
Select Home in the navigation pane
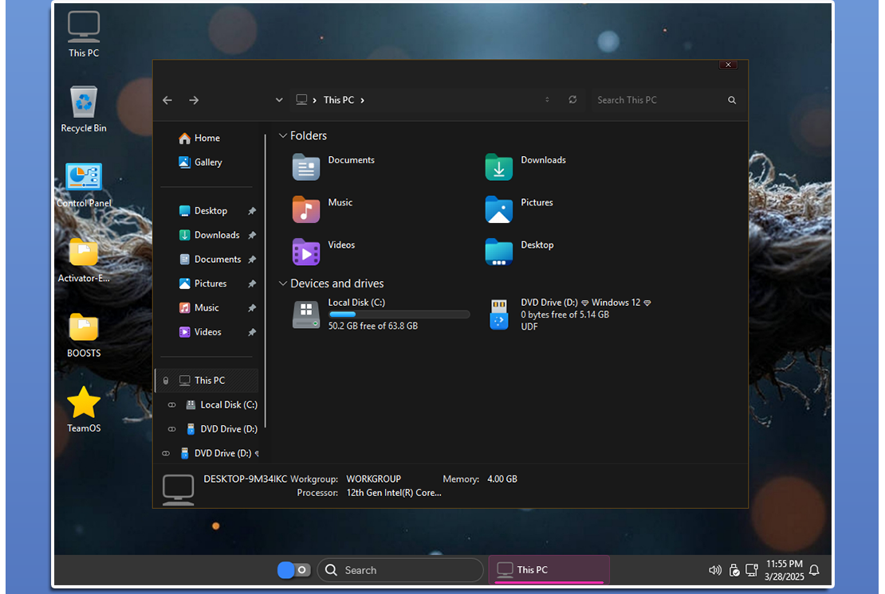point(206,138)
